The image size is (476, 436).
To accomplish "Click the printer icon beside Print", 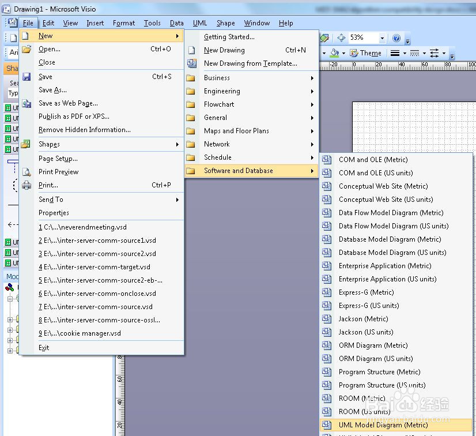I will tap(27, 185).
